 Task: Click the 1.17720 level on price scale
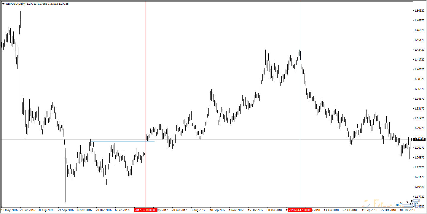[420, 196]
